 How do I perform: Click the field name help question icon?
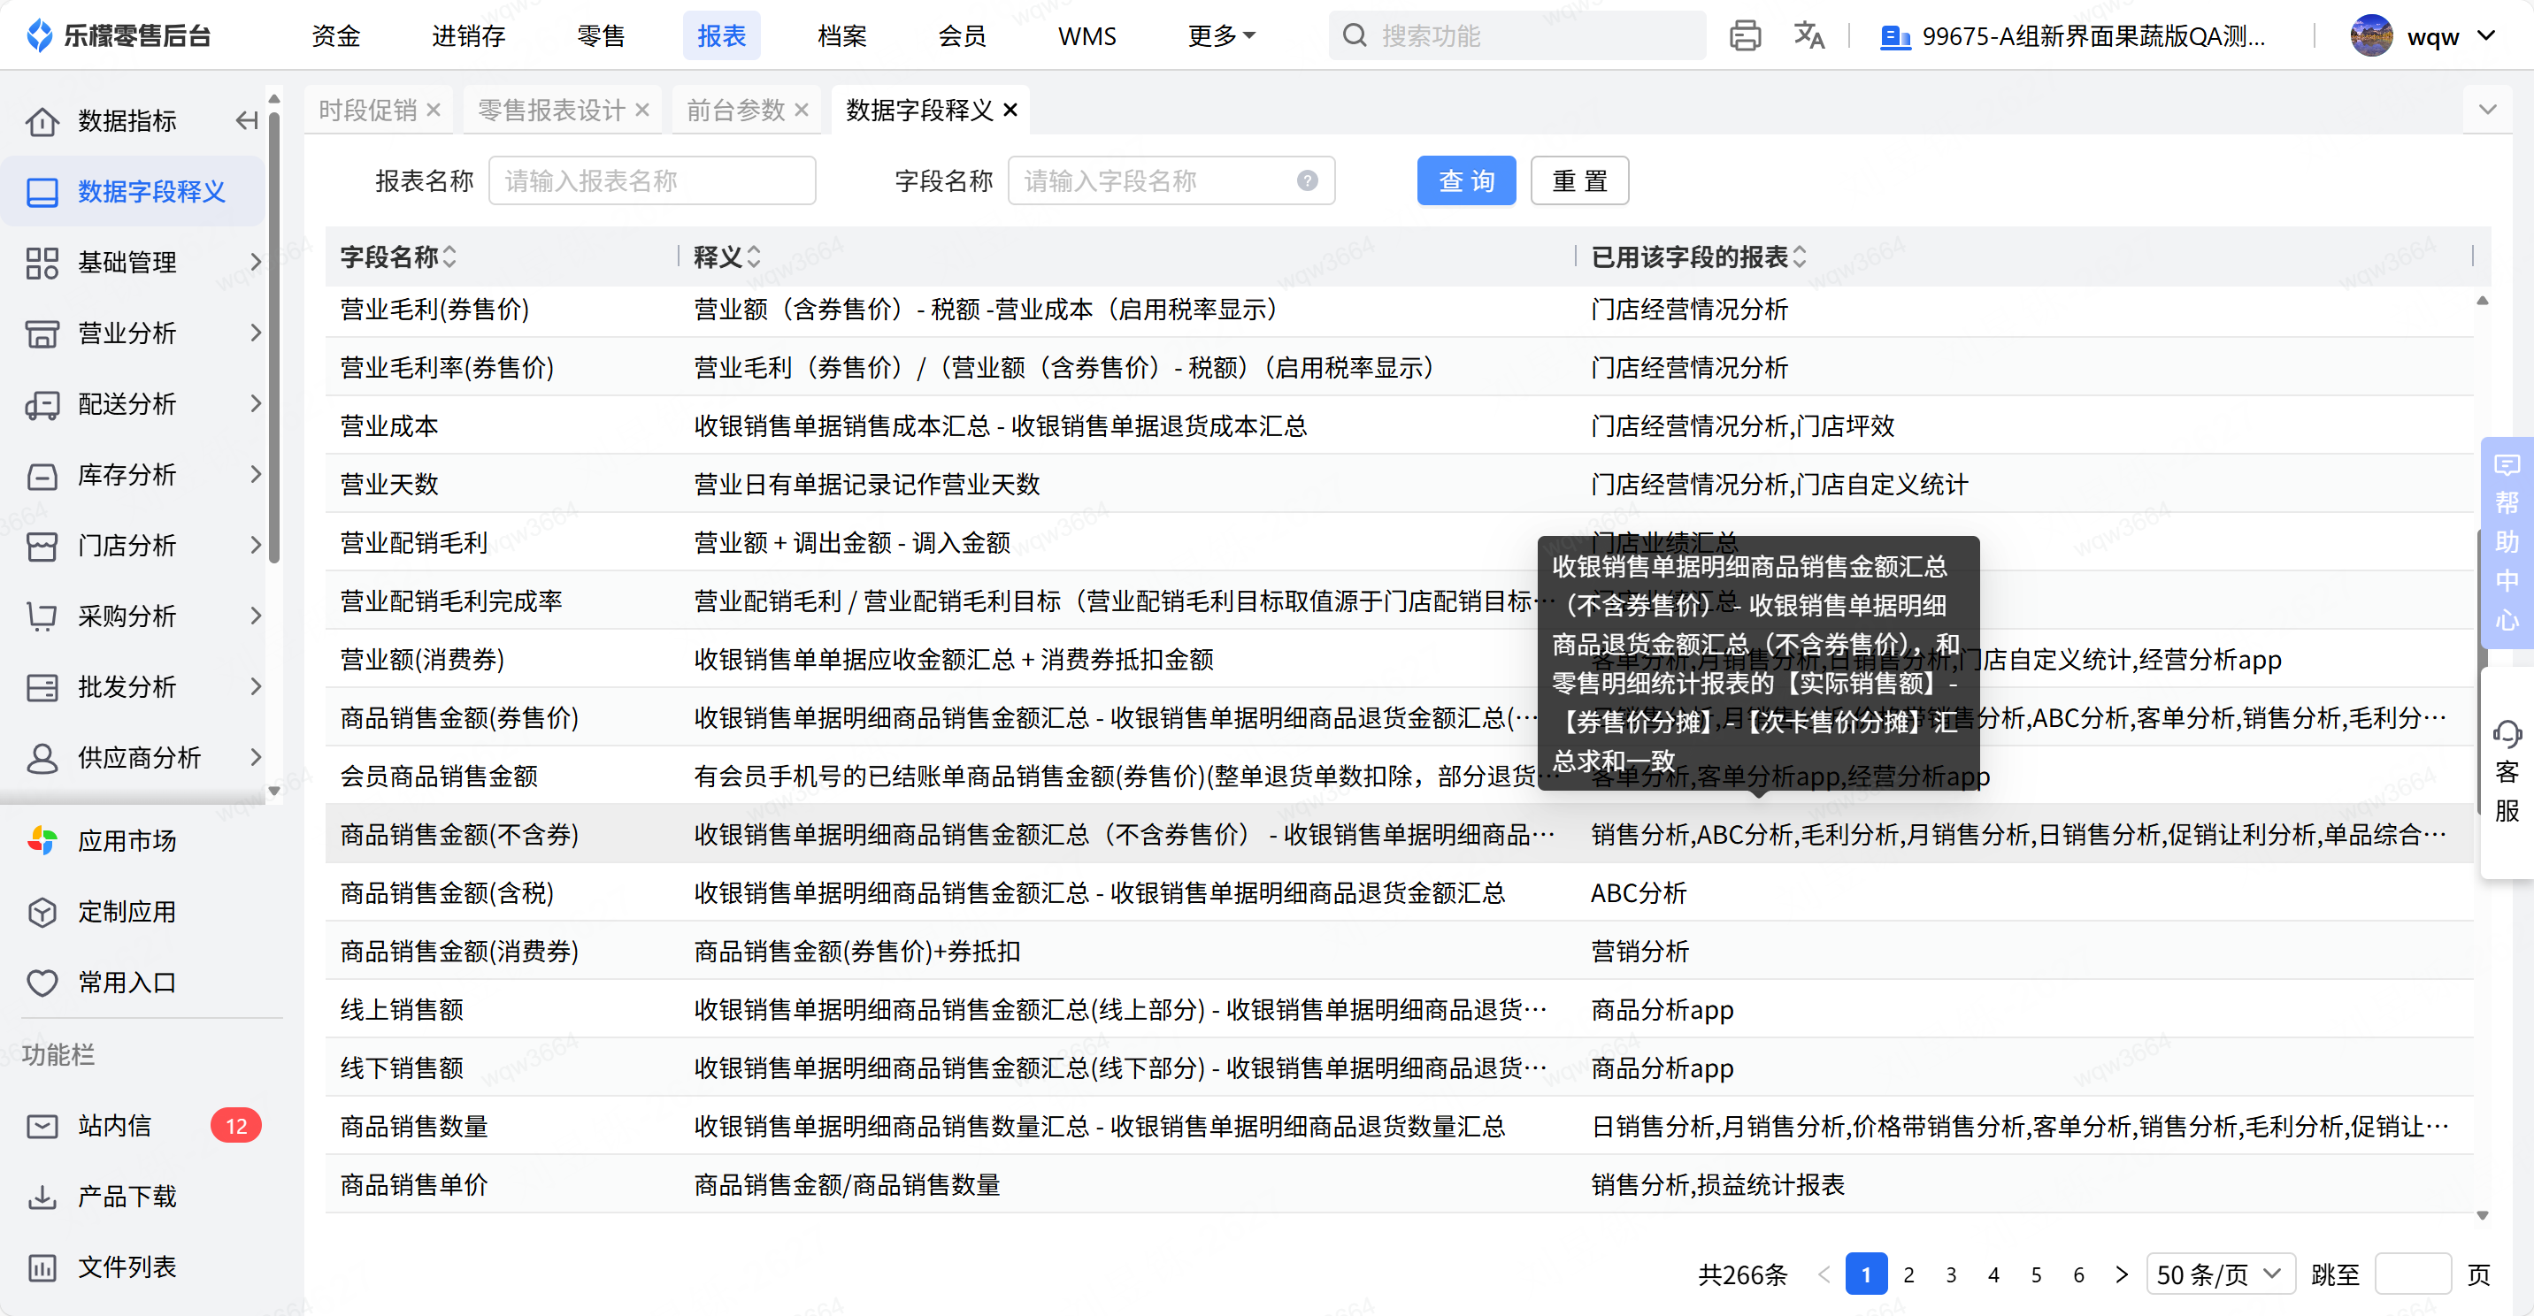1306,181
